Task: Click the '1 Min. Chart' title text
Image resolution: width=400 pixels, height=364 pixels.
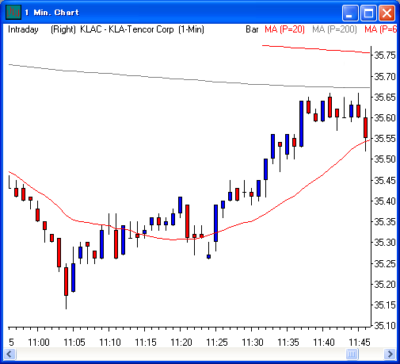Action: point(52,13)
